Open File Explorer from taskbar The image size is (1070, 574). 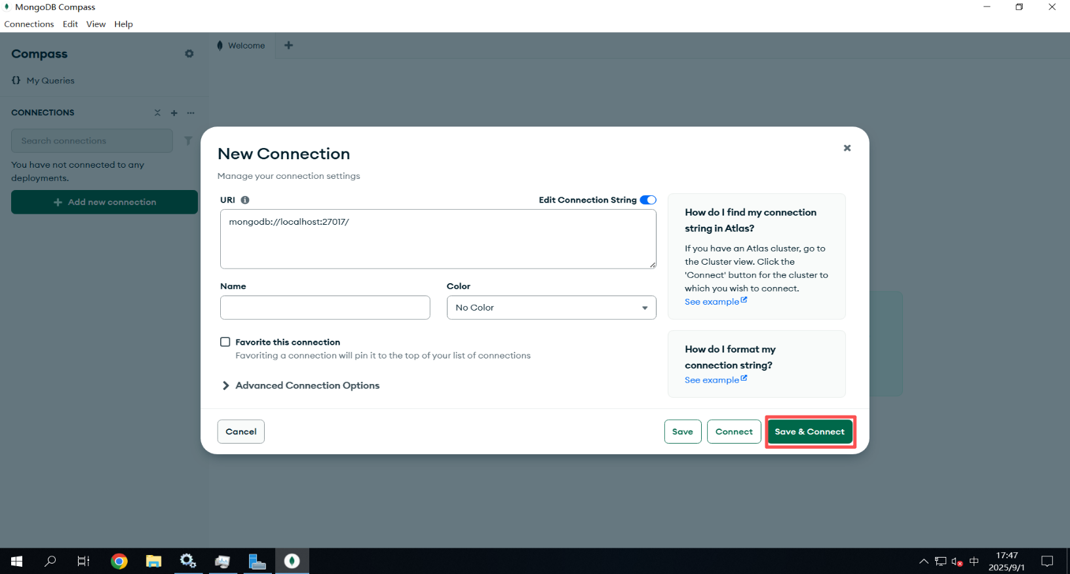(153, 561)
